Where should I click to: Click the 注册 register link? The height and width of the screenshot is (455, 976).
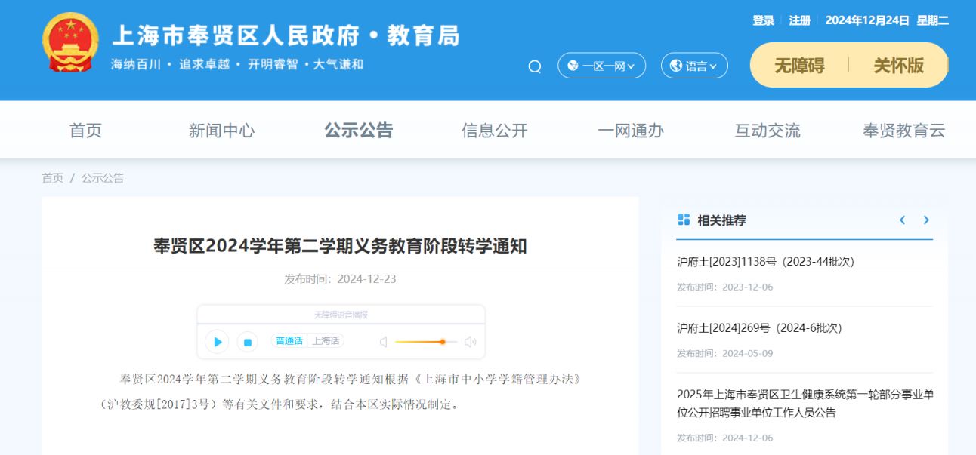(x=800, y=20)
